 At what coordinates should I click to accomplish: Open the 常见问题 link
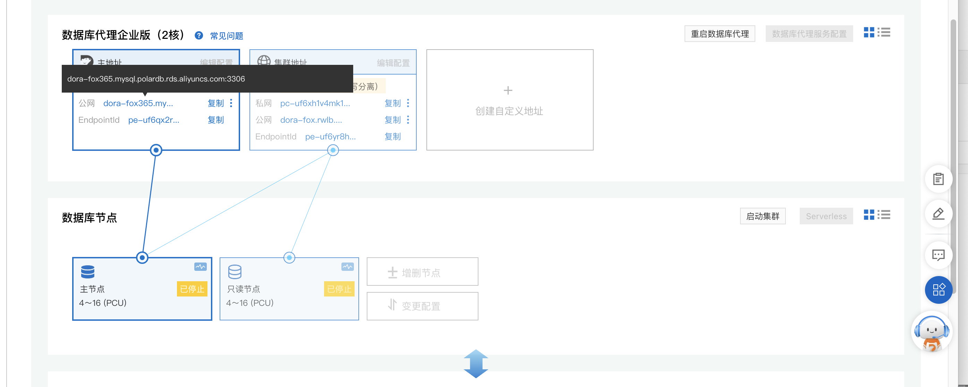(x=227, y=36)
